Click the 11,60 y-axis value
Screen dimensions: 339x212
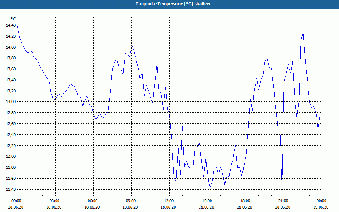(11, 179)
